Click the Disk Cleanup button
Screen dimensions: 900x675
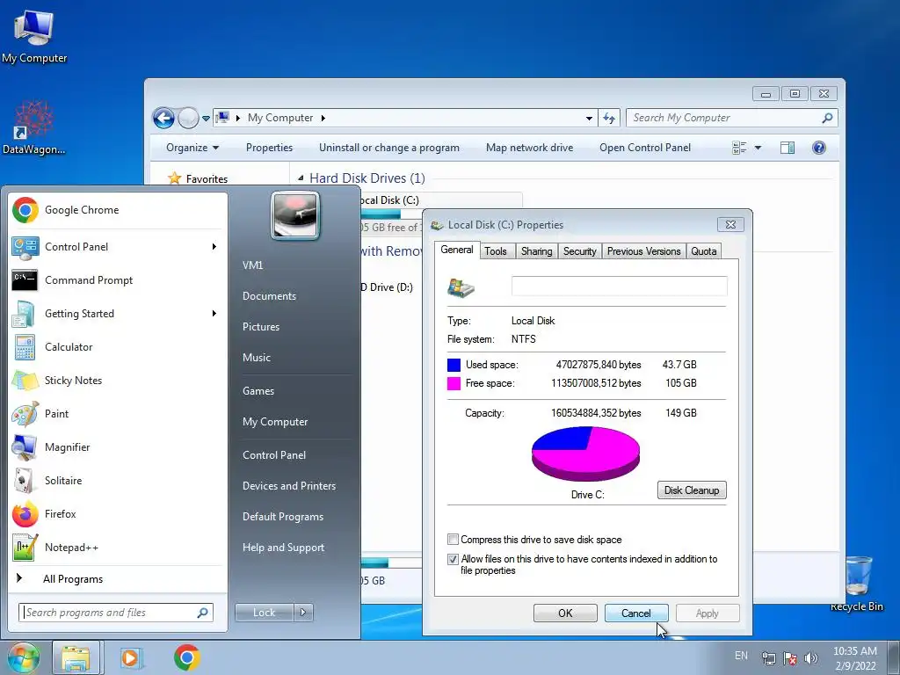click(x=692, y=490)
